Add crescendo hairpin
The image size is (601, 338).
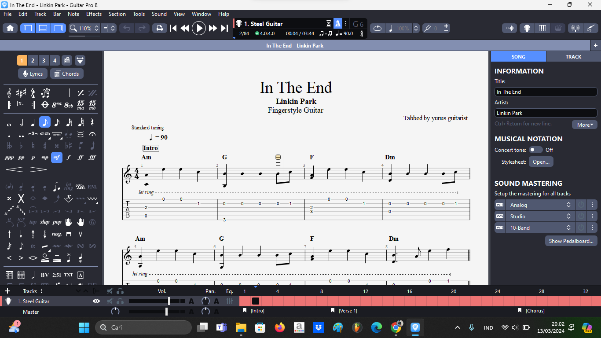(15, 169)
